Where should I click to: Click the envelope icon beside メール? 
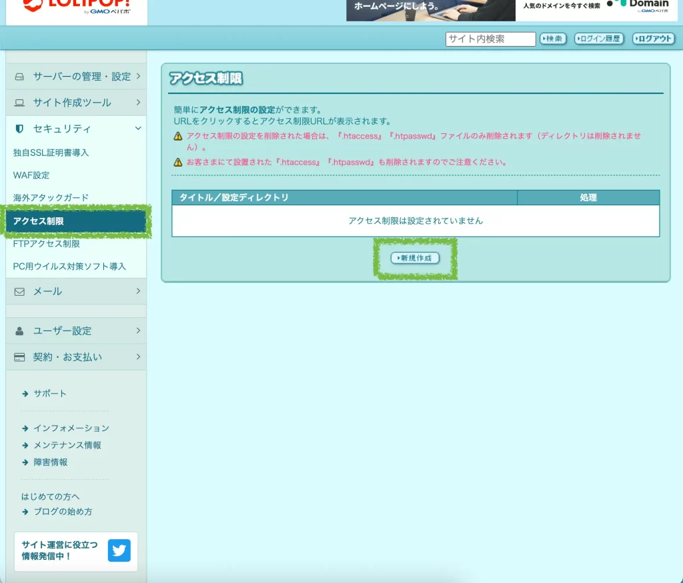[x=19, y=291]
